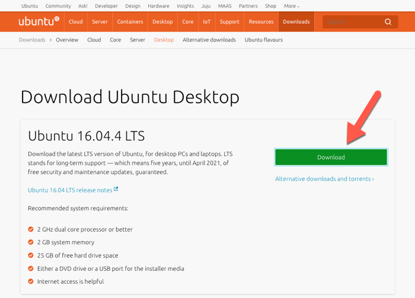Click the Developer link in the top bar
Screen dimensions: 415x298
(x=106, y=6)
